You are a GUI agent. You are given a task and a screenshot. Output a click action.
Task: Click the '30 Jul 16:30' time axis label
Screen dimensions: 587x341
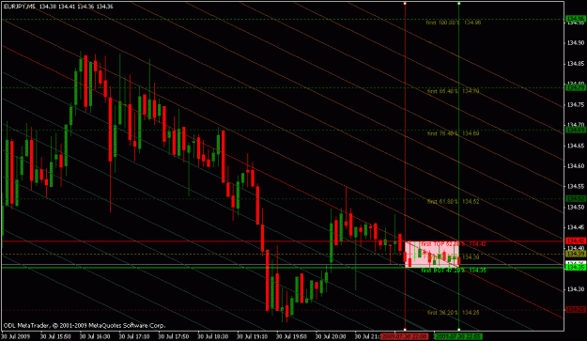click(x=95, y=336)
